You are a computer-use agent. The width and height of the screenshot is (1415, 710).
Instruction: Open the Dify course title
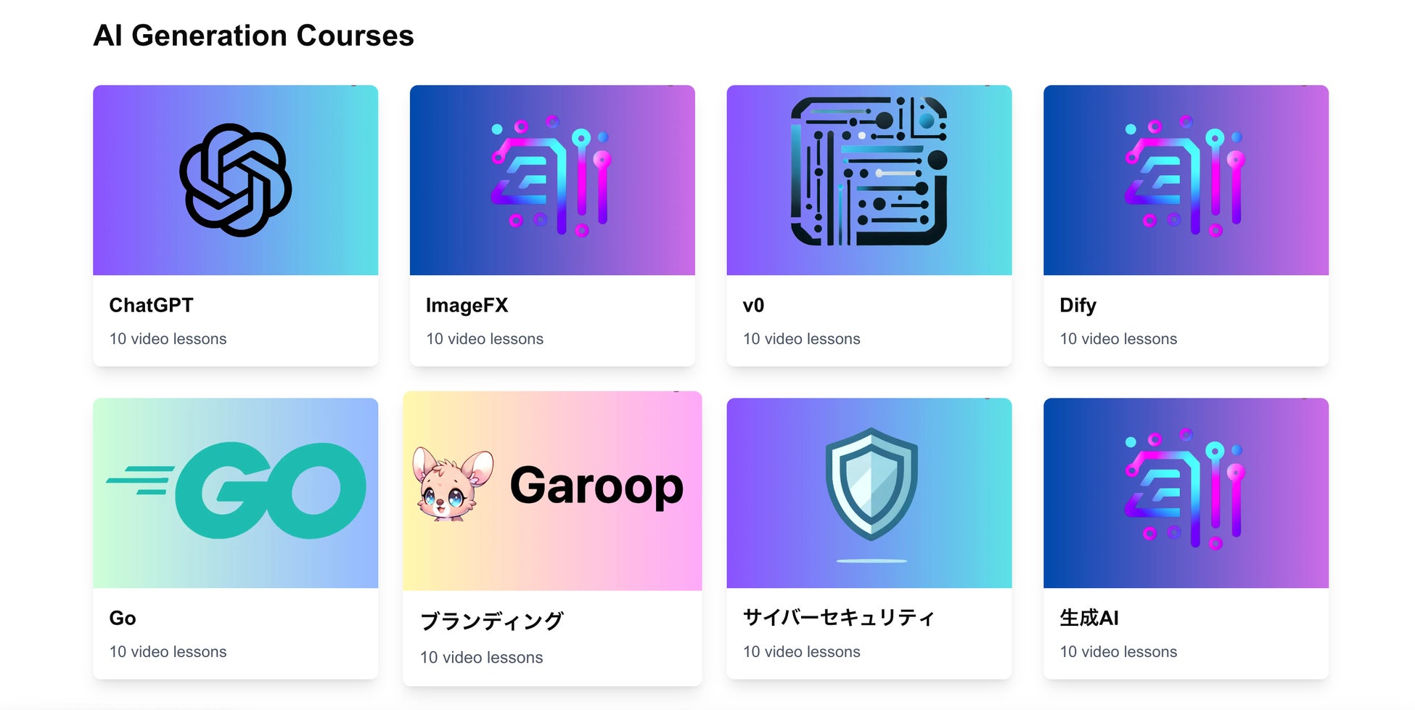(1078, 305)
